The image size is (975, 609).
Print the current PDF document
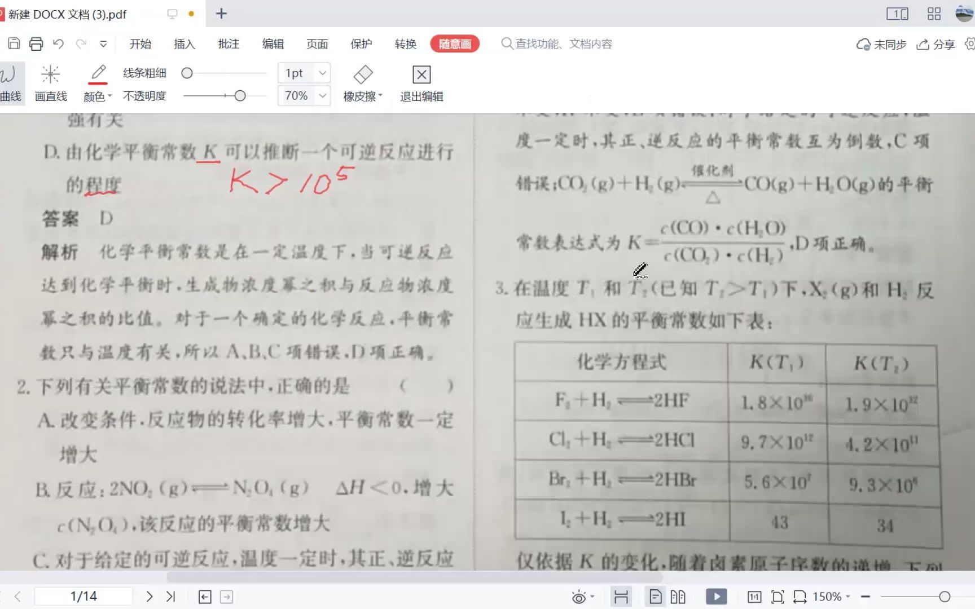pos(36,43)
